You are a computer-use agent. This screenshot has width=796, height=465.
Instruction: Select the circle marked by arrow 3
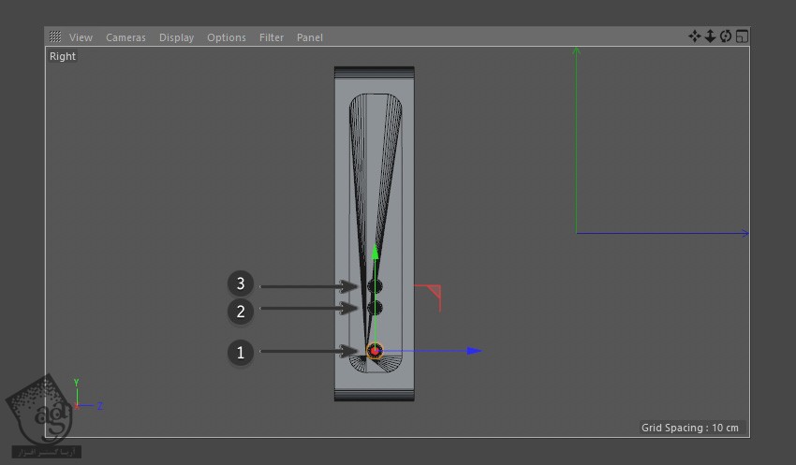click(x=375, y=286)
